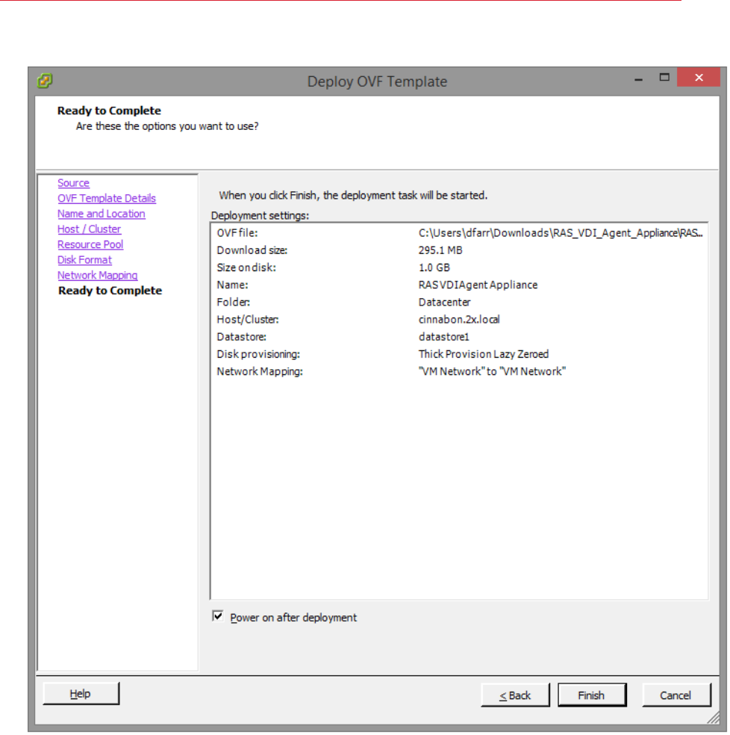Open Network Mapping step

pos(98,276)
